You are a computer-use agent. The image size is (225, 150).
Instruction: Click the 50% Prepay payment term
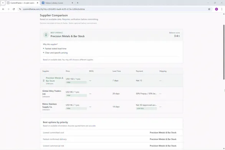click(146, 93)
